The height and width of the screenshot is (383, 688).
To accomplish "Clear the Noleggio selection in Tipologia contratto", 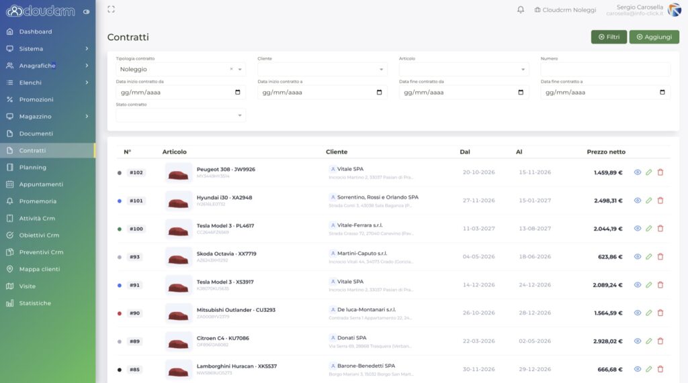I will pos(231,69).
